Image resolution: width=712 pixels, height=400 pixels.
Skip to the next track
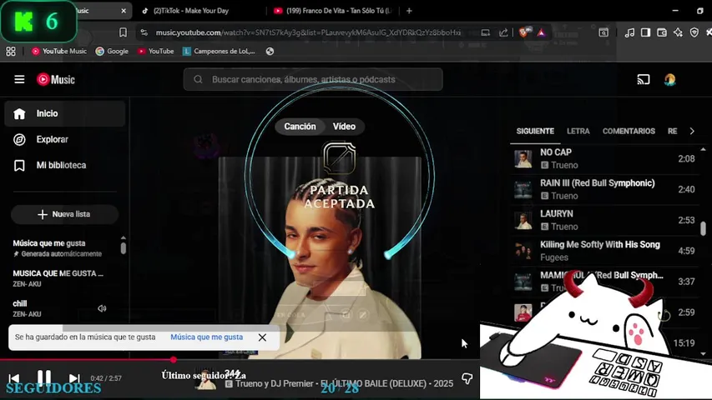74,377
